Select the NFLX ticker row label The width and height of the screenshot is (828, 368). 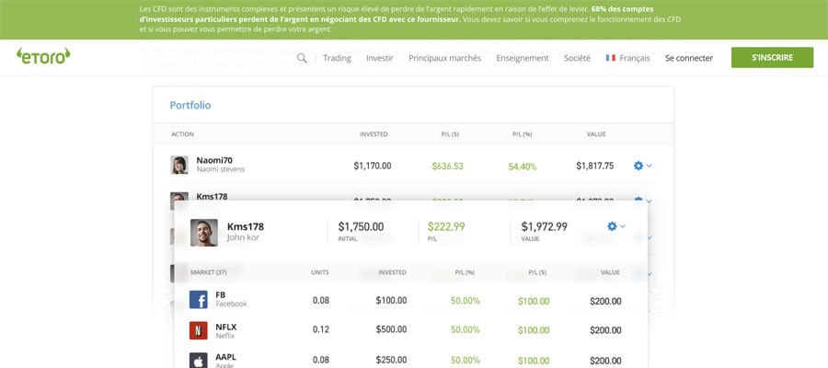click(x=226, y=327)
